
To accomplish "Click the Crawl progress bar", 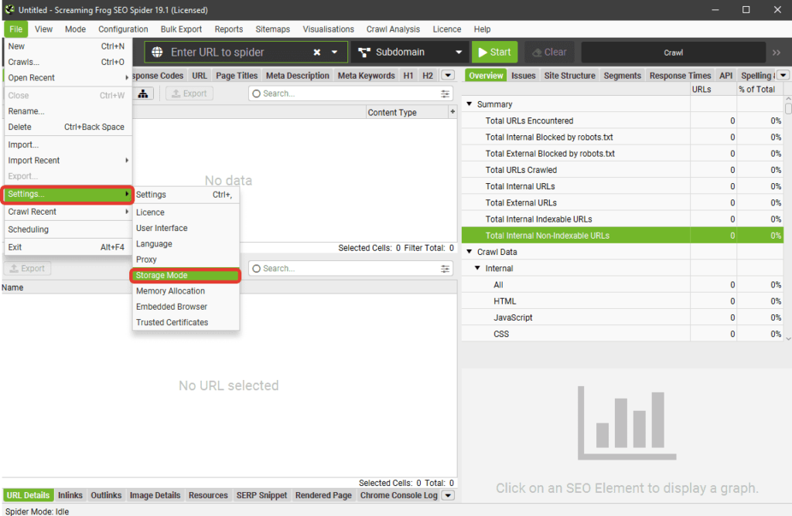I will pos(674,53).
